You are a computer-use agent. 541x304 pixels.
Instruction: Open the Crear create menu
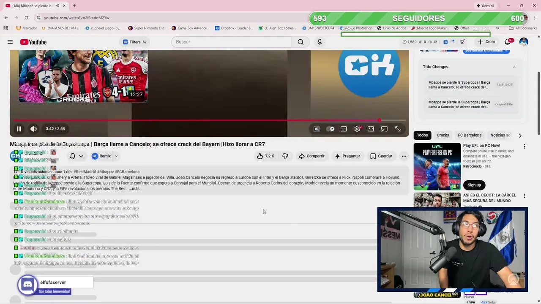pyautogui.click(x=486, y=42)
